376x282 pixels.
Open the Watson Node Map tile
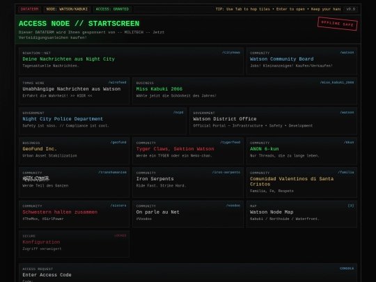click(301, 214)
